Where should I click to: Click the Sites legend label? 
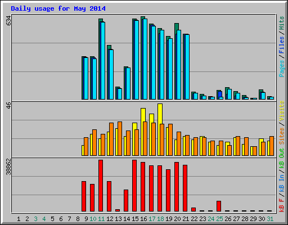tap(282, 136)
